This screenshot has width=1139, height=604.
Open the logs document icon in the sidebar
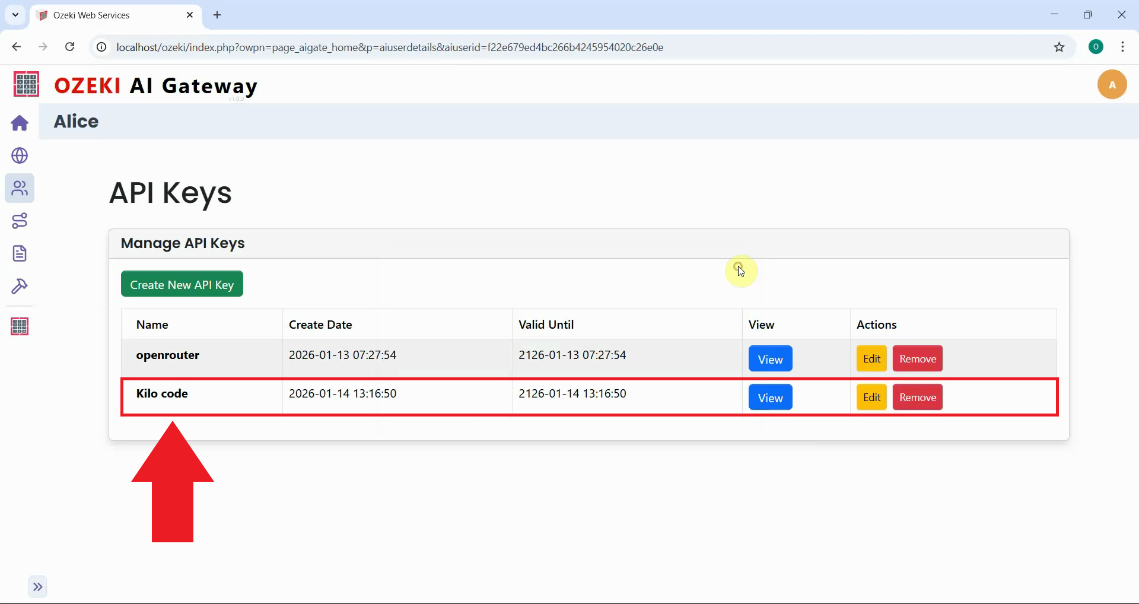click(x=20, y=253)
